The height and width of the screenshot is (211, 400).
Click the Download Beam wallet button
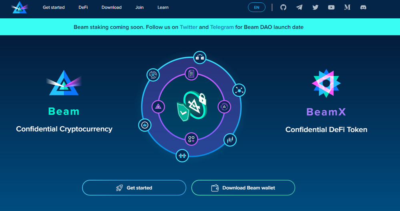point(243,188)
